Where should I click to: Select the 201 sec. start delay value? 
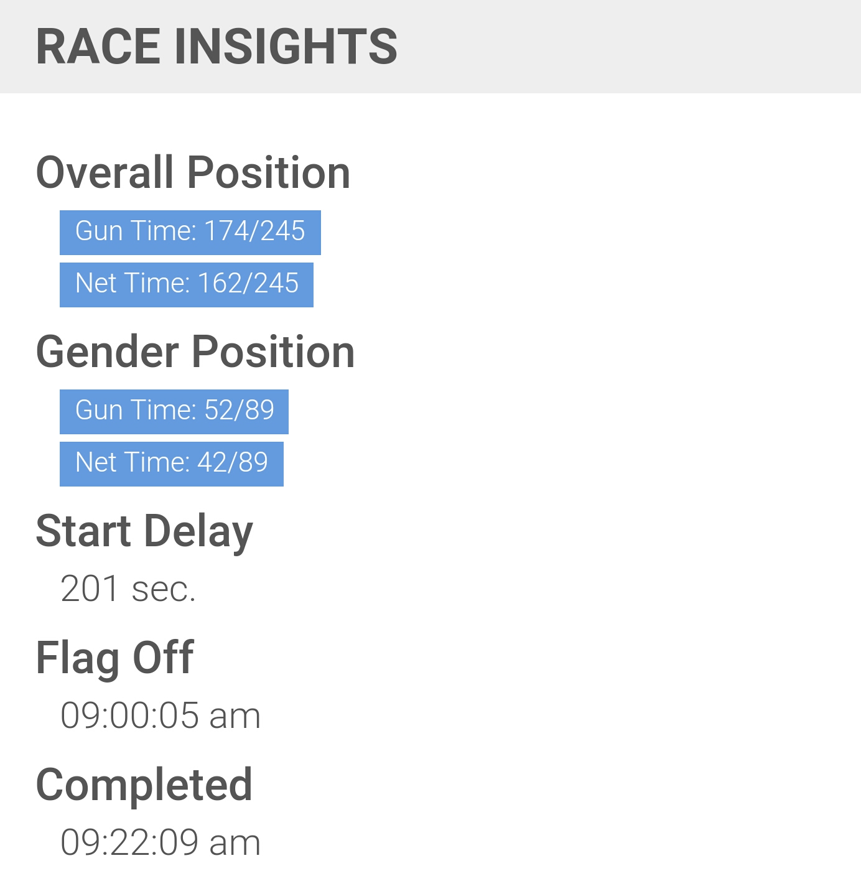pyautogui.click(x=128, y=589)
